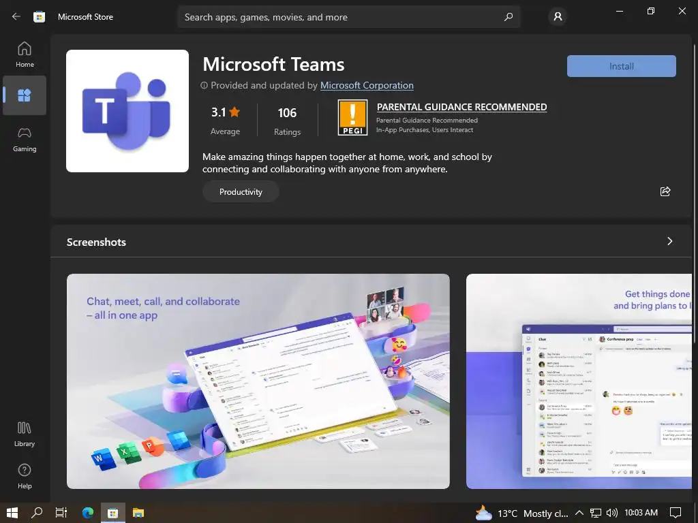Open the Windows Start menu
The image size is (698, 523).
[x=12, y=513]
